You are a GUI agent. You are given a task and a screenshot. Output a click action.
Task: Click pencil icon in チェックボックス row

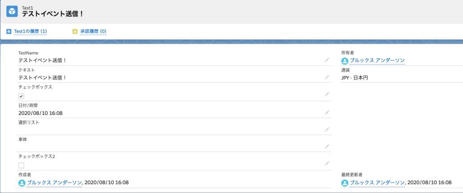pos(327,94)
